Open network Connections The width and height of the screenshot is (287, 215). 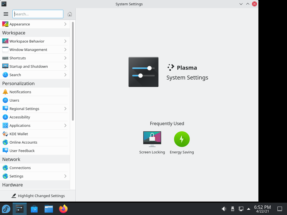(35, 168)
